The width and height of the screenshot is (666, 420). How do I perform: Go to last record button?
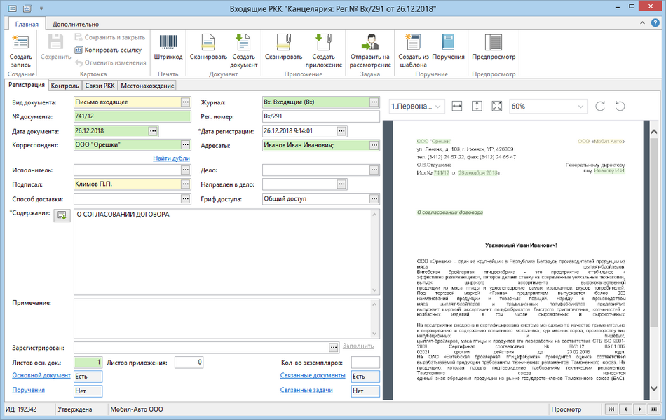654,409
